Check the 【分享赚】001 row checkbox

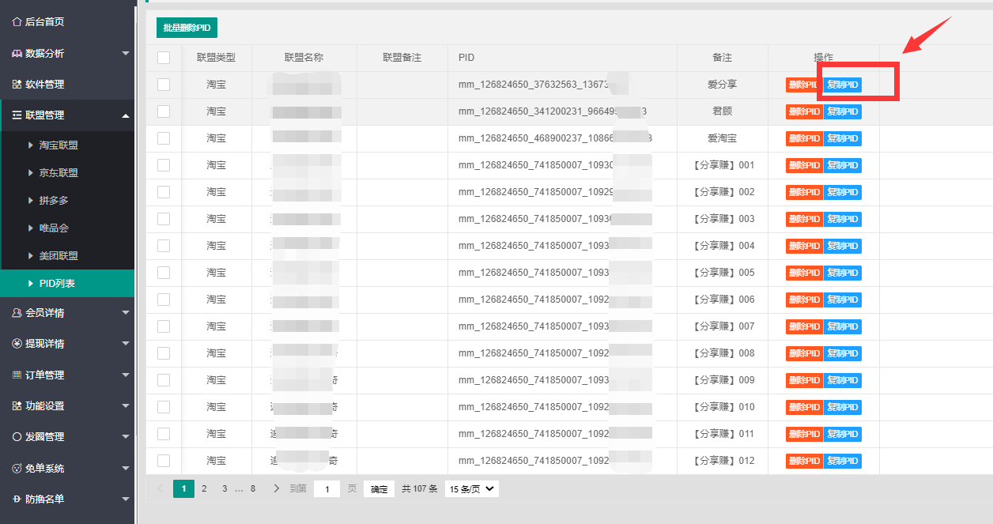164,165
